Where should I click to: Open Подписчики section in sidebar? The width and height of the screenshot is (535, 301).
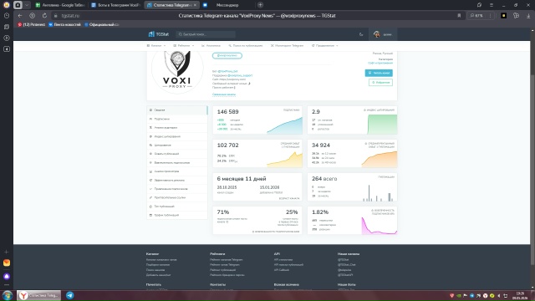(x=177, y=119)
